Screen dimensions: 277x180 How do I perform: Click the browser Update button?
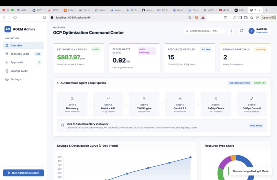tap(268, 18)
